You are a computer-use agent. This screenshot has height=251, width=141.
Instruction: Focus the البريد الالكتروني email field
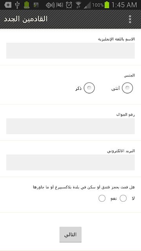[70, 162]
